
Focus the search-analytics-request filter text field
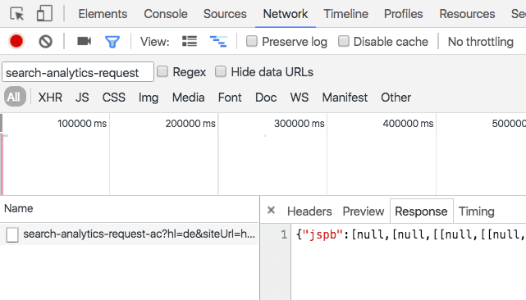[78, 72]
